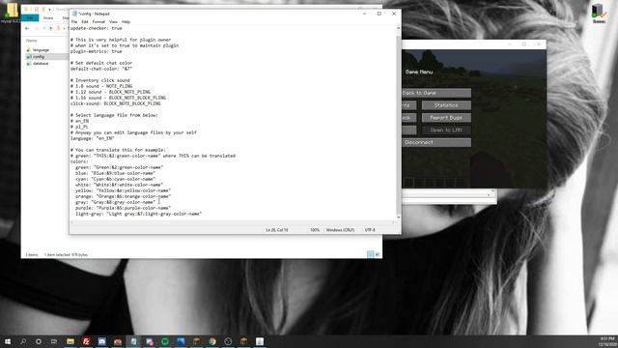Place cursor in 'language: "en_EN"' line
Screen dimensions: 618x348
(x=93, y=138)
